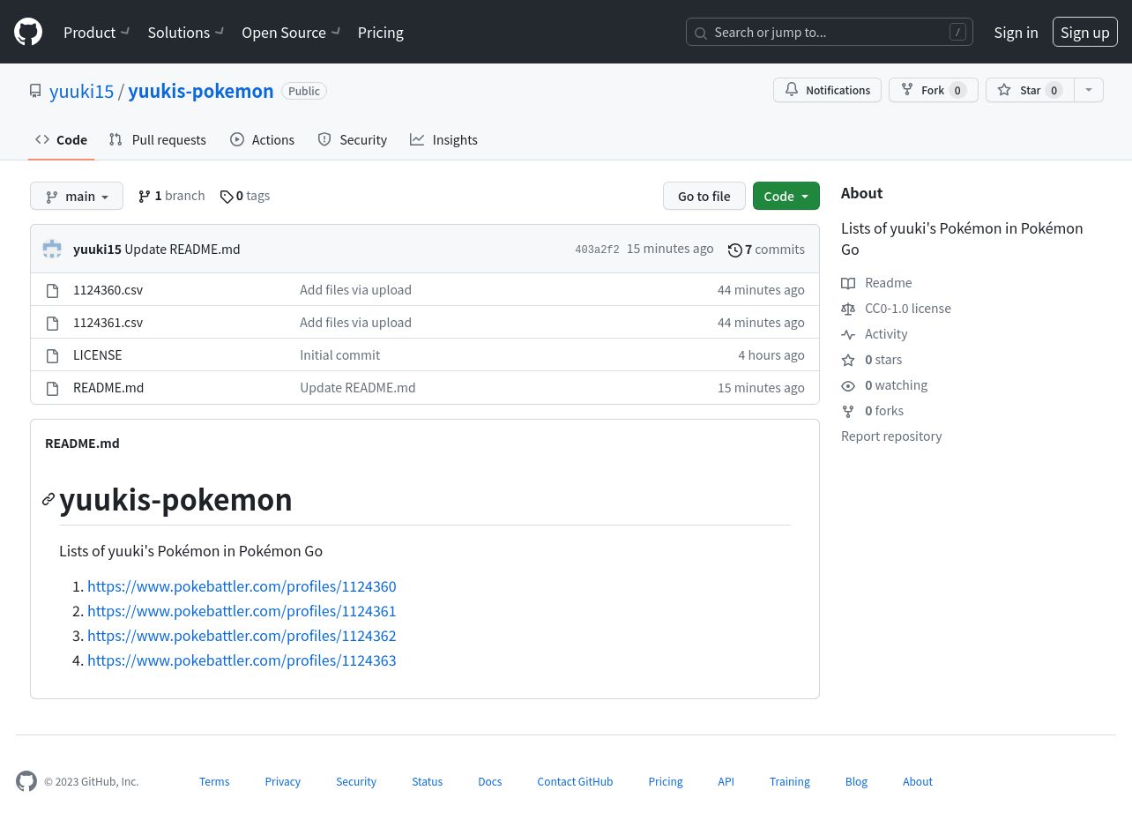Focus the Search or jump to field
This screenshot has width=1132, height=835.
830,32
